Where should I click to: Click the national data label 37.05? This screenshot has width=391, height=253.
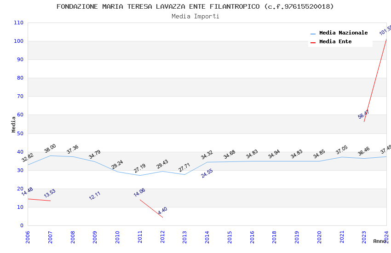click(x=341, y=150)
